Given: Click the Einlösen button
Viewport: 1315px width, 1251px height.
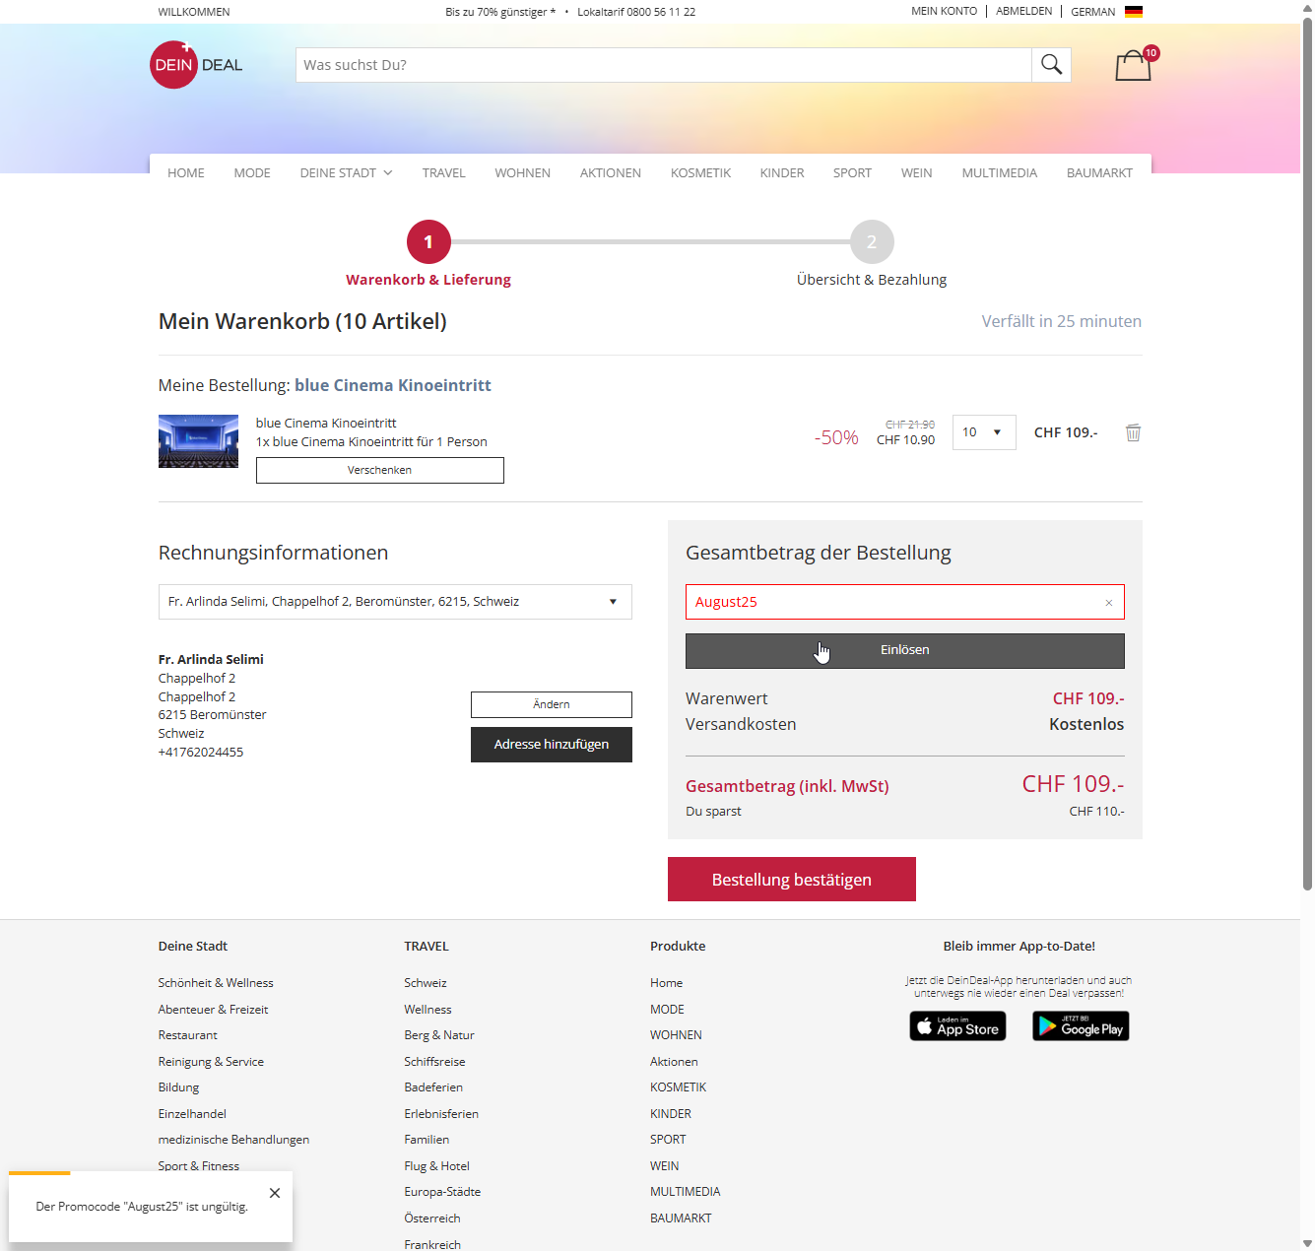Looking at the screenshot, I should point(905,651).
